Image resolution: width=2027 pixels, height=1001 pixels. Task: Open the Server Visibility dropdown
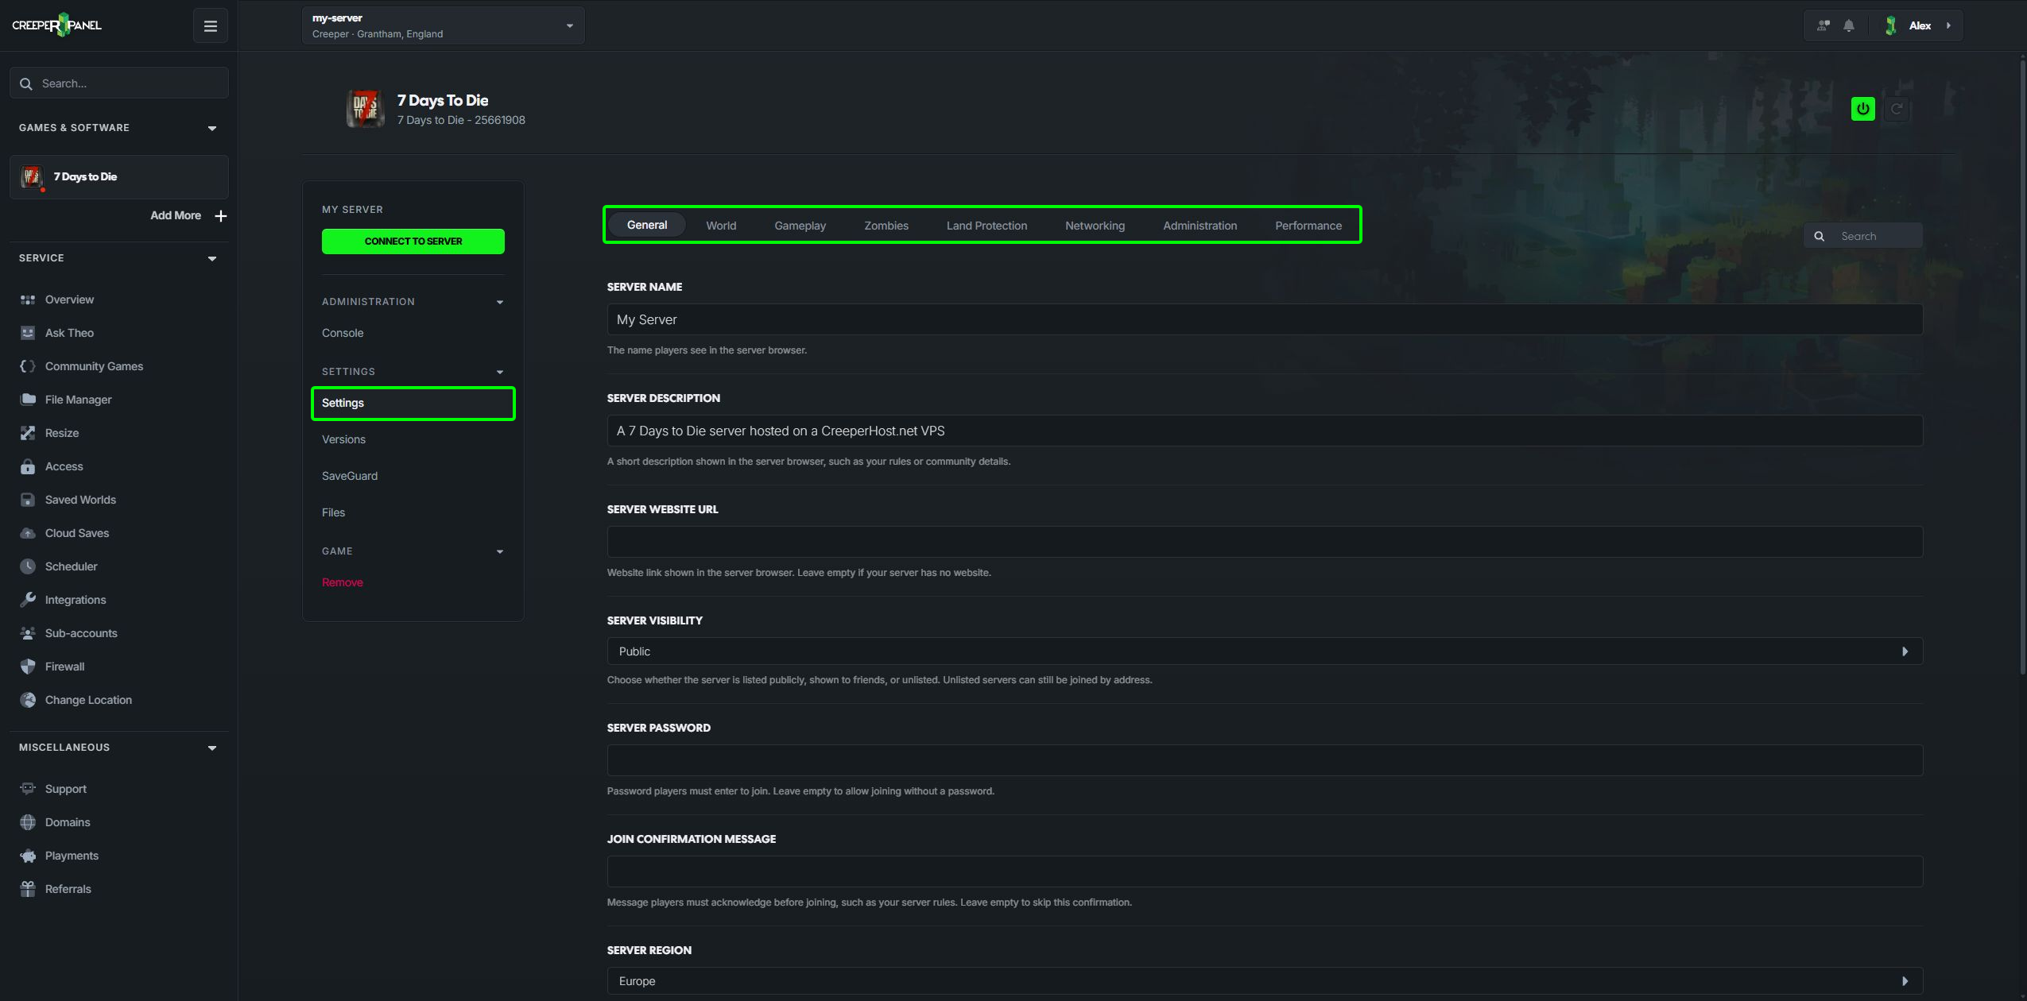pos(1265,651)
